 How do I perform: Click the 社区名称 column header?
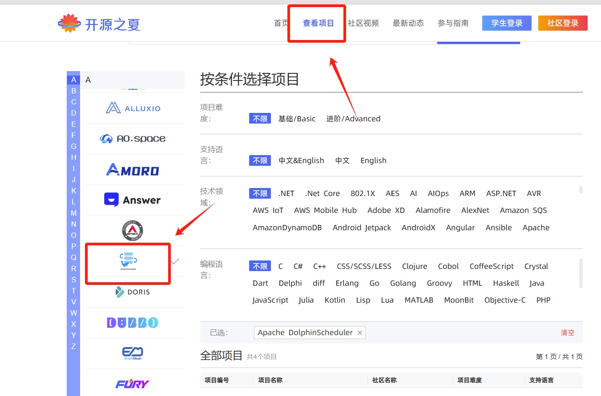[384, 380]
